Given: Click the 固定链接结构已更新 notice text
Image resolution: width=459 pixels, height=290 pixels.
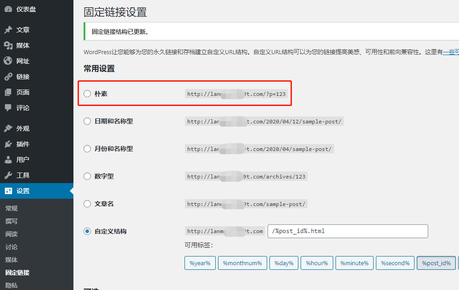Looking at the screenshot, I should pos(120,32).
